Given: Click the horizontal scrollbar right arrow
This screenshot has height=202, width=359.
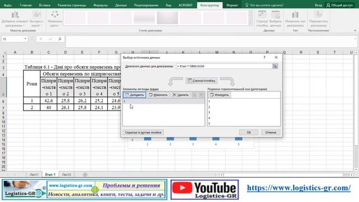Looking at the screenshot, I should pyautogui.click(x=352, y=175).
